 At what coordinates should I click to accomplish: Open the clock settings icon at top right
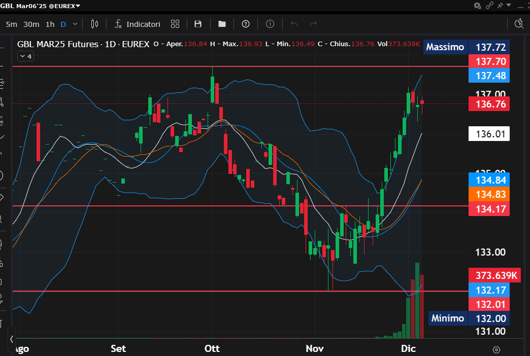pos(519,23)
